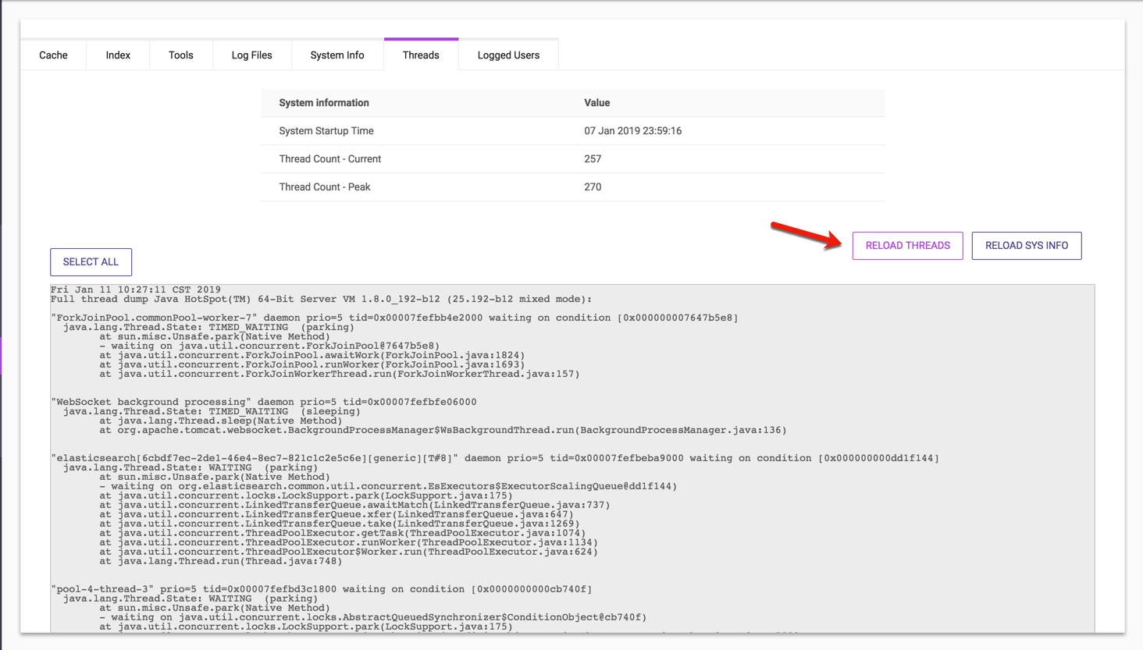The width and height of the screenshot is (1143, 650).
Task: Click the pool-4-thread-3 thread entry line
Action: (x=322, y=590)
